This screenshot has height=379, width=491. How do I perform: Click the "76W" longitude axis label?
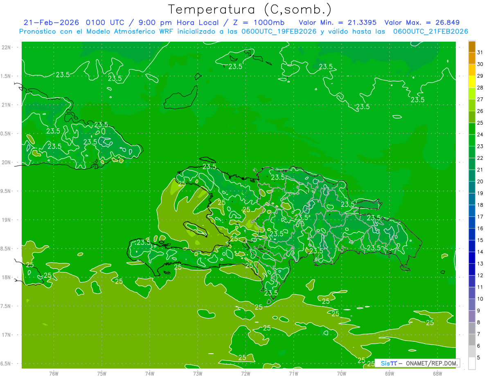point(54,373)
